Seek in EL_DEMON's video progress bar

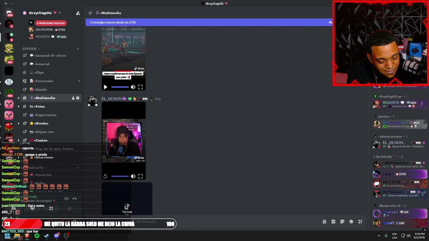pos(120,176)
